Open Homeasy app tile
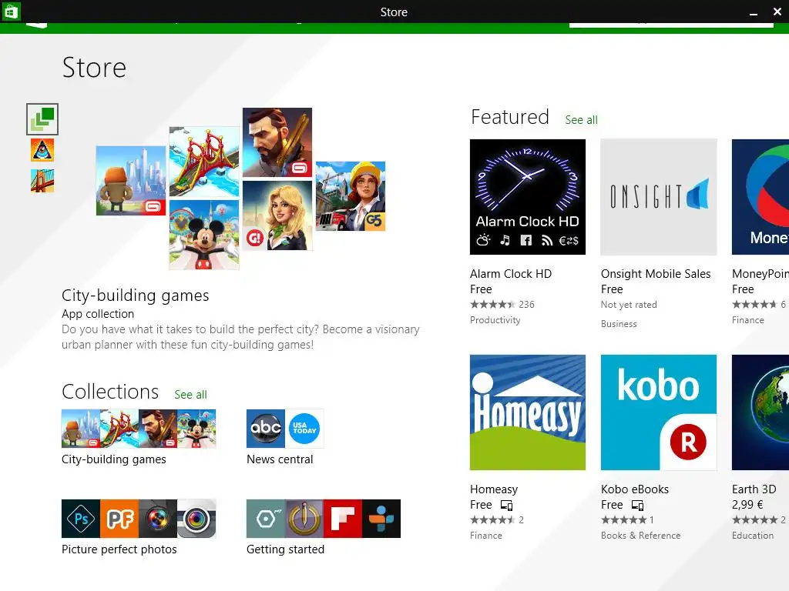Image resolution: width=789 pixels, height=591 pixels. point(527,412)
